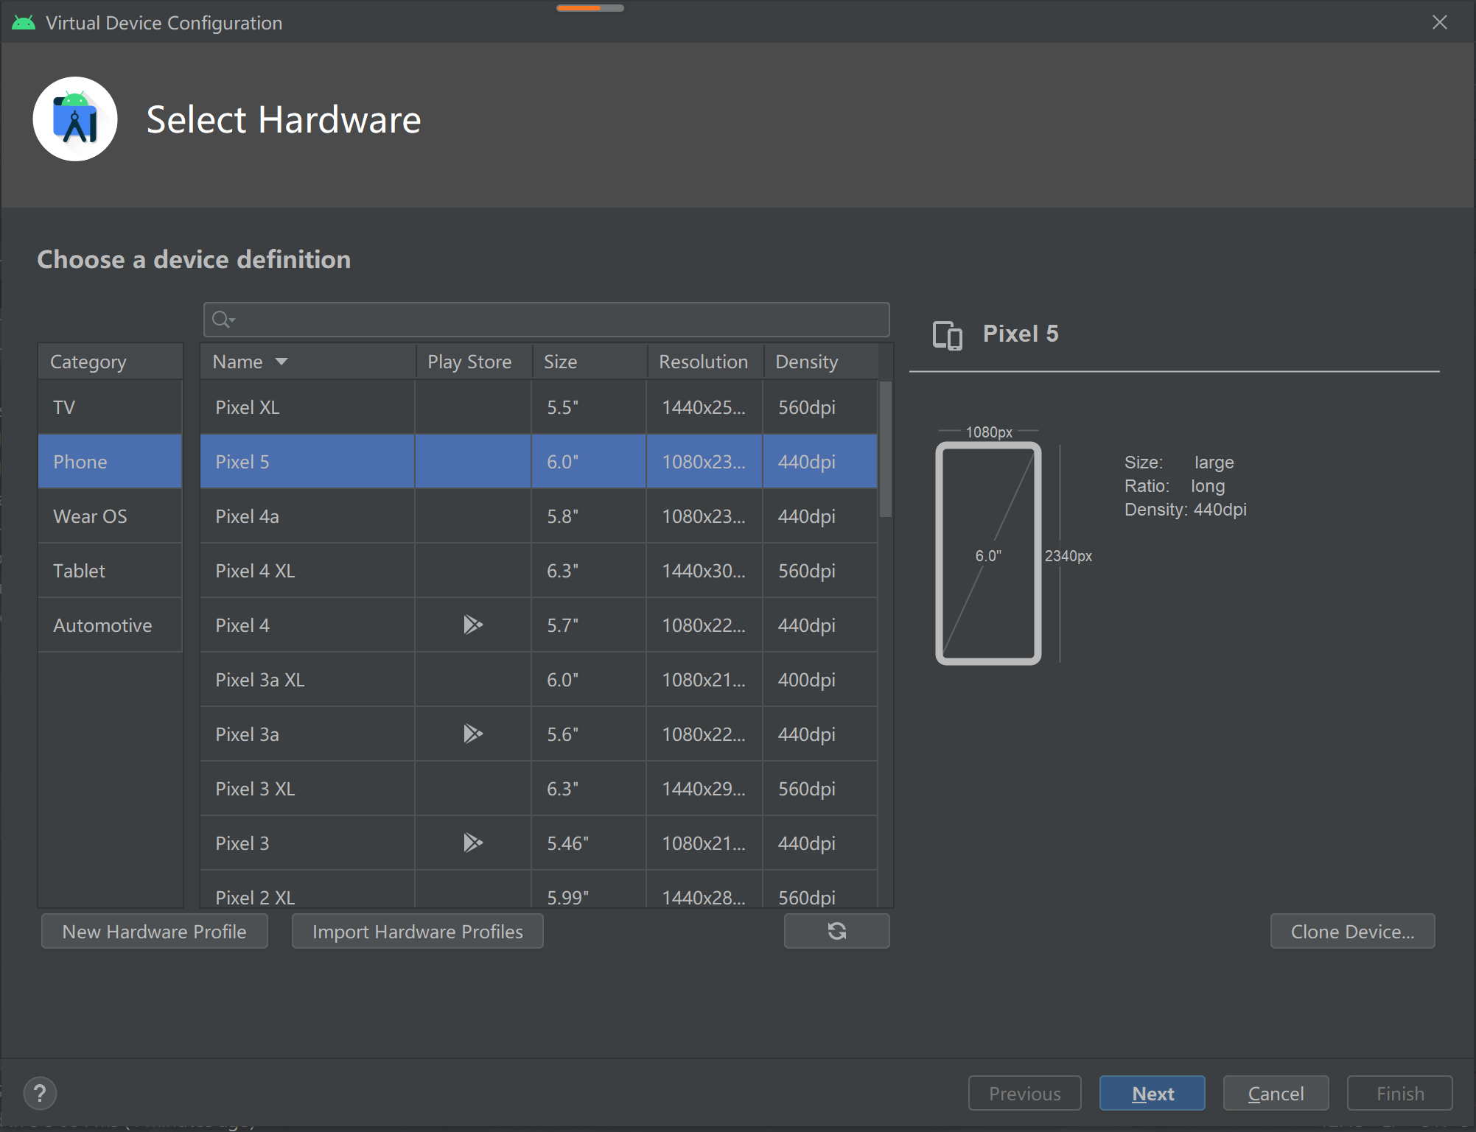This screenshot has height=1132, width=1476.
Task: Click the phone device icon beside Pixel 5
Action: pyautogui.click(x=947, y=335)
